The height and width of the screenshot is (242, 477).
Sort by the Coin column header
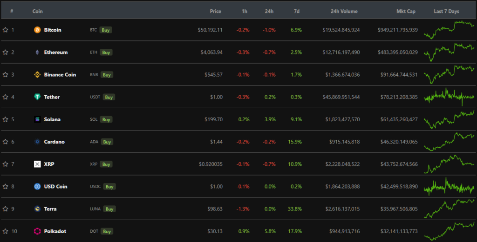pyautogui.click(x=38, y=11)
